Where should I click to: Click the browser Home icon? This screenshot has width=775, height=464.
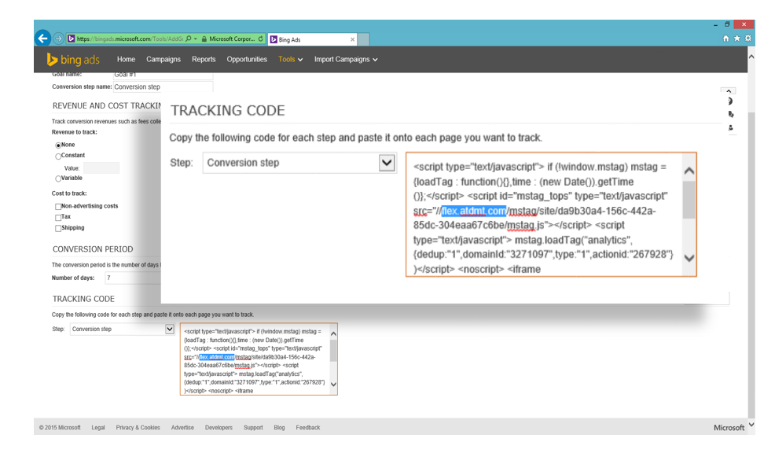tap(725, 38)
